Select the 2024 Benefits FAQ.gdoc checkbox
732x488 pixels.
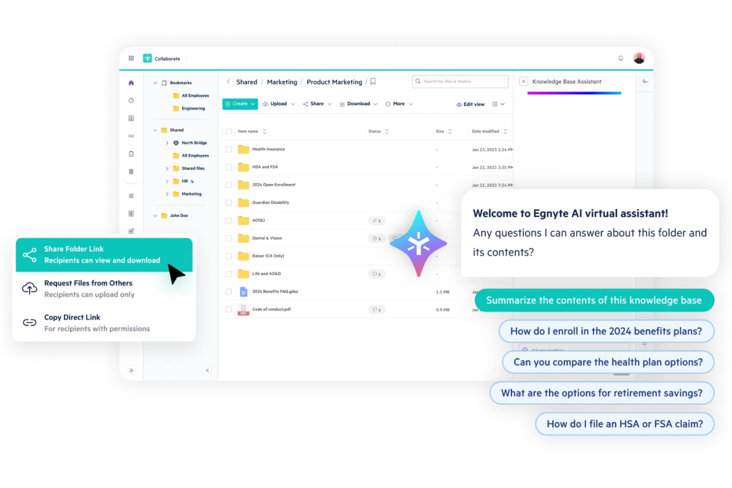(229, 291)
